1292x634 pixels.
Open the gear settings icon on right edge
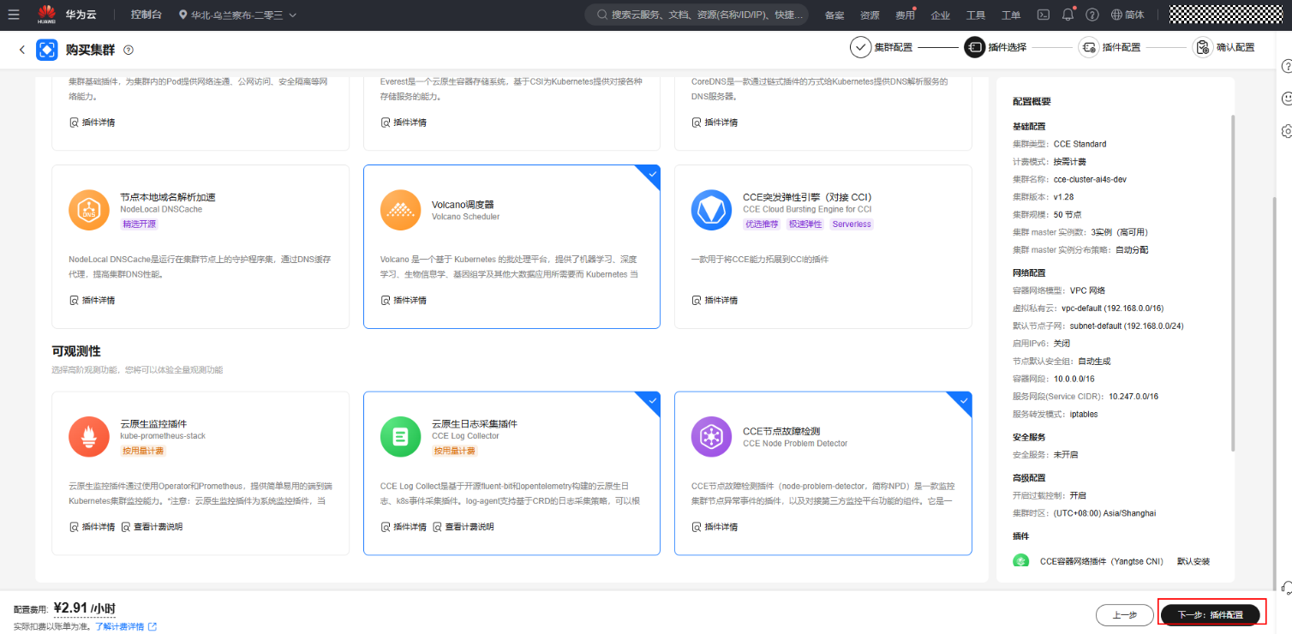pyautogui.click(x=1286, y=130)
